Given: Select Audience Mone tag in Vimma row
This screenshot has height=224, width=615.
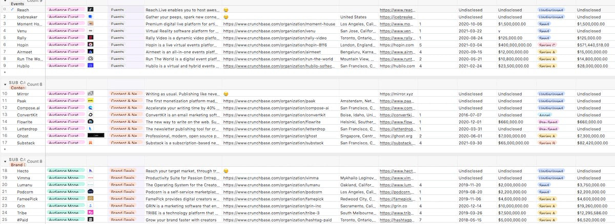Looking at the screenshot, I should tap(66, 177).
